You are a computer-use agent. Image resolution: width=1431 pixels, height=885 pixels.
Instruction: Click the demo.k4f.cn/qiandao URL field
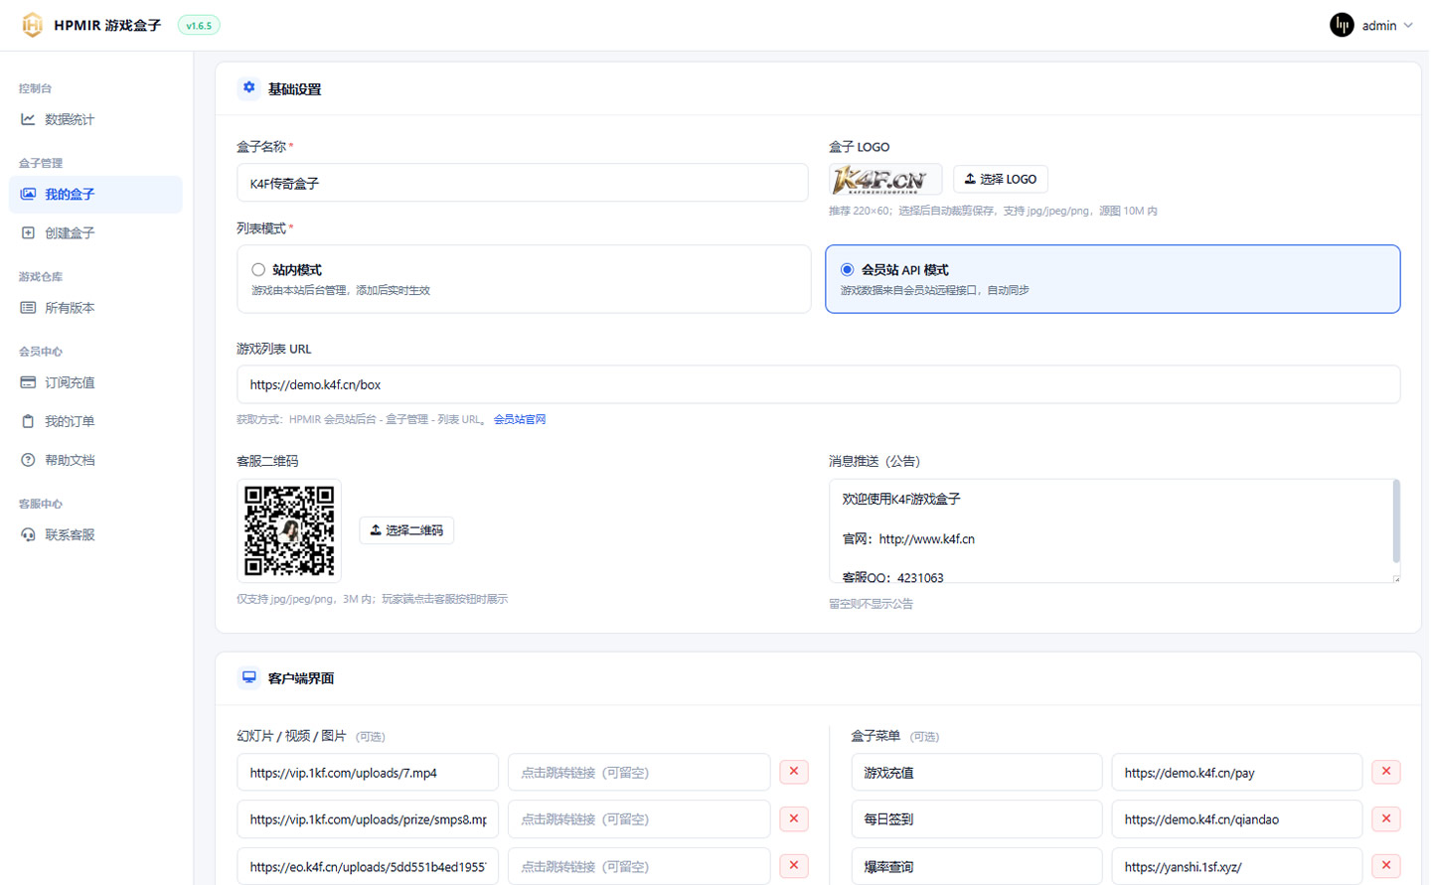[1237, 818]
